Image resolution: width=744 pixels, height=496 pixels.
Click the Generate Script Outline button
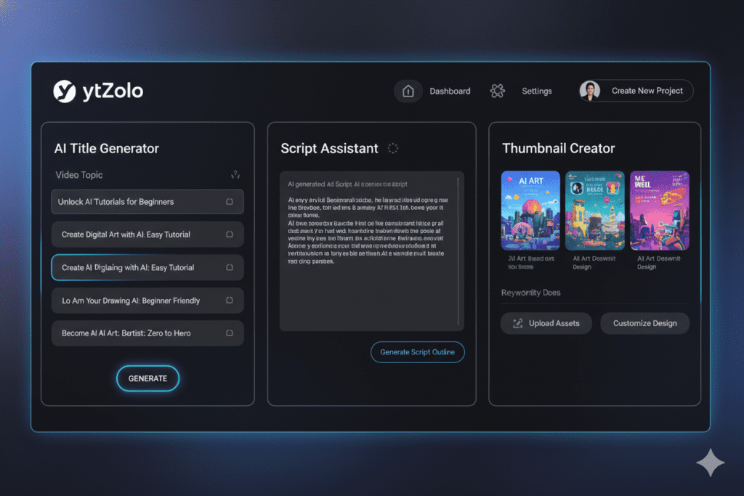click(418, 352)
